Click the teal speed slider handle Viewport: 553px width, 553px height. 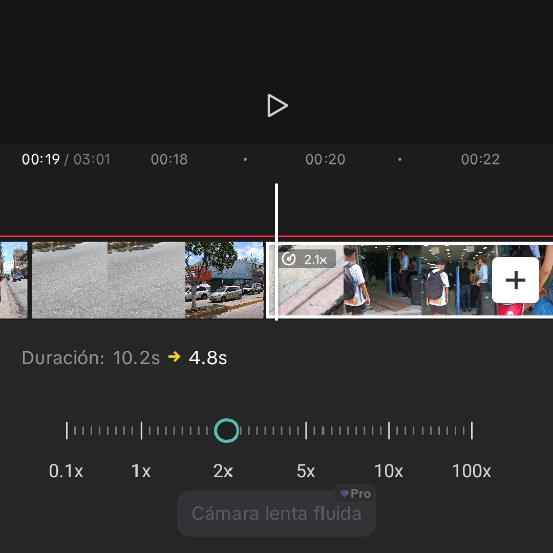click(226, 431)
